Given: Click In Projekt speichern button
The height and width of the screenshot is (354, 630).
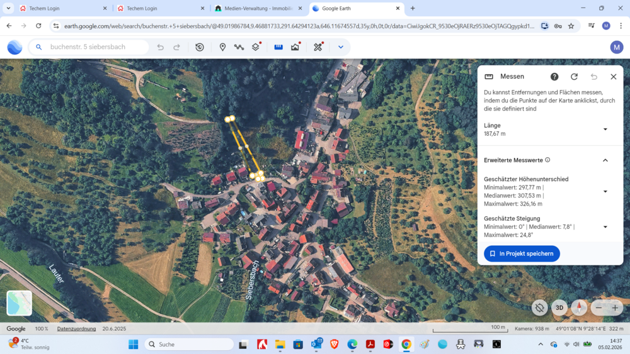Looking at the screenshot, I should click(522, 253).
